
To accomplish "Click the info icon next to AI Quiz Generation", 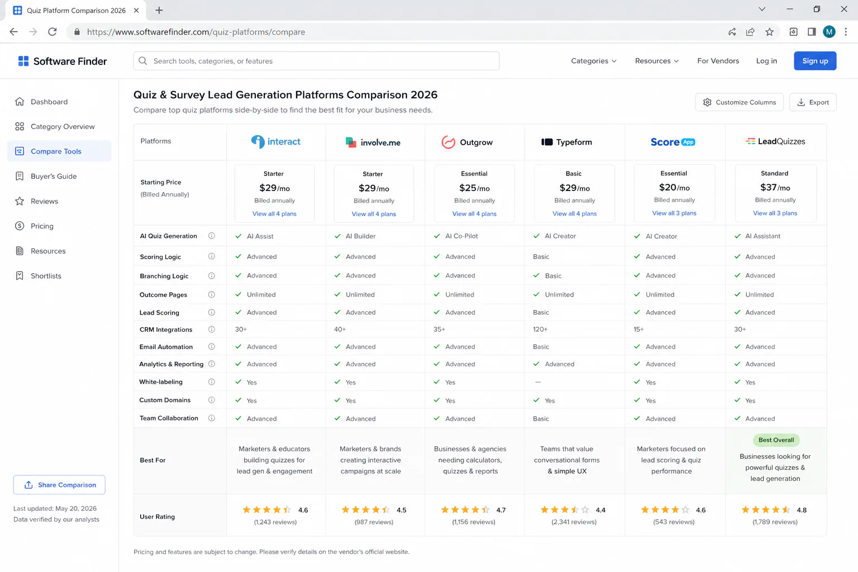I will pyautogui.click(x=212, y=236).
